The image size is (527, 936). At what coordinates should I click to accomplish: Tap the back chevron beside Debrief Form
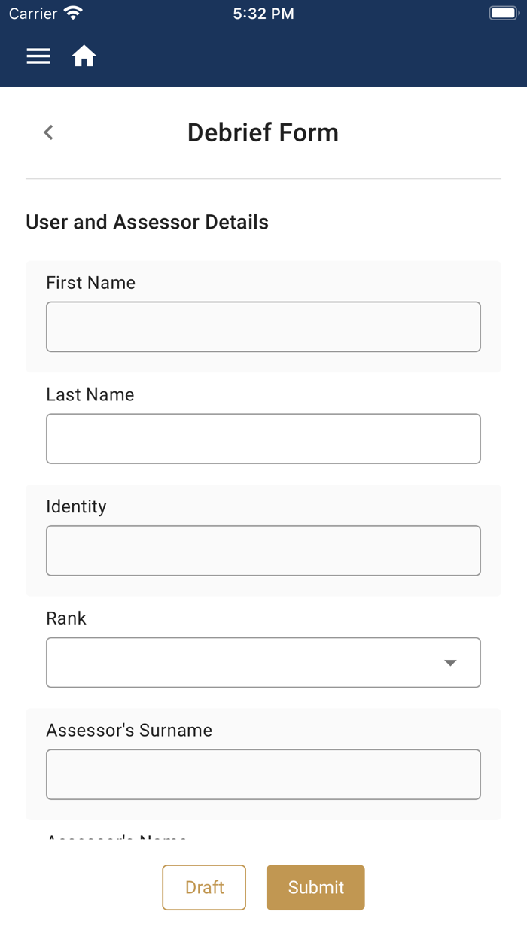point(48,132)
